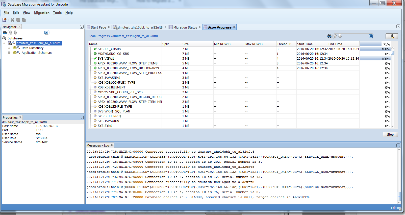Clear the Navigator search field
Viewport: 405px width, 215px height.
pyautogui.click(x=46, y=33)
